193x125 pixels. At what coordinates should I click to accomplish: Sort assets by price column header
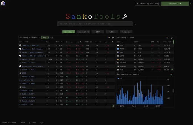(x=137, y=42)
